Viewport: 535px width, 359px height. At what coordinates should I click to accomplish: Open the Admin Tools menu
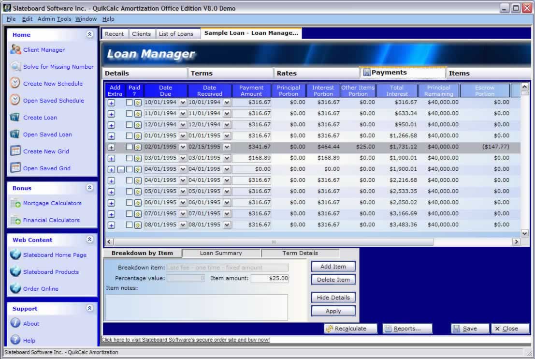point(54,19)
